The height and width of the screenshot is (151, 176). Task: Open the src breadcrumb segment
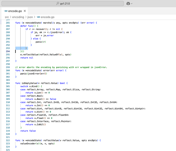[x=7, y=17]
